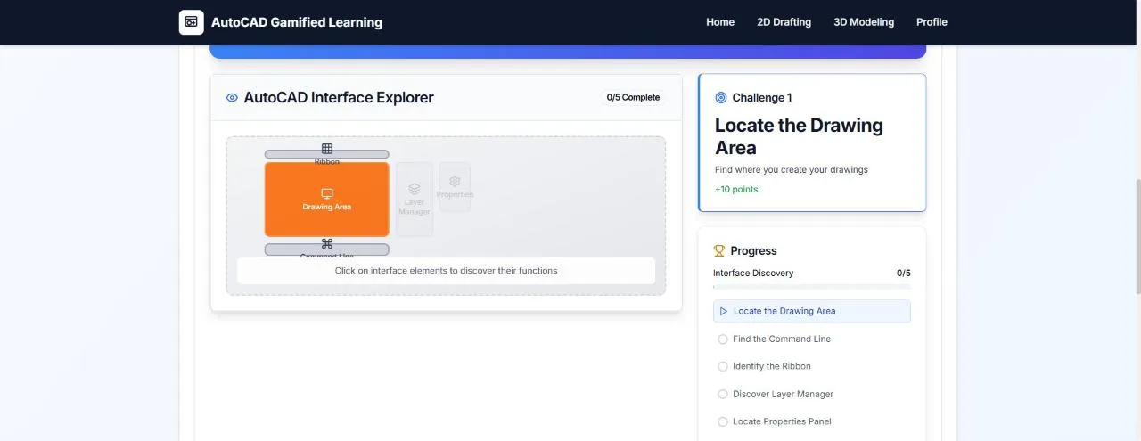Click the page vertical scrollbar thumb

tap(1137, 235)
